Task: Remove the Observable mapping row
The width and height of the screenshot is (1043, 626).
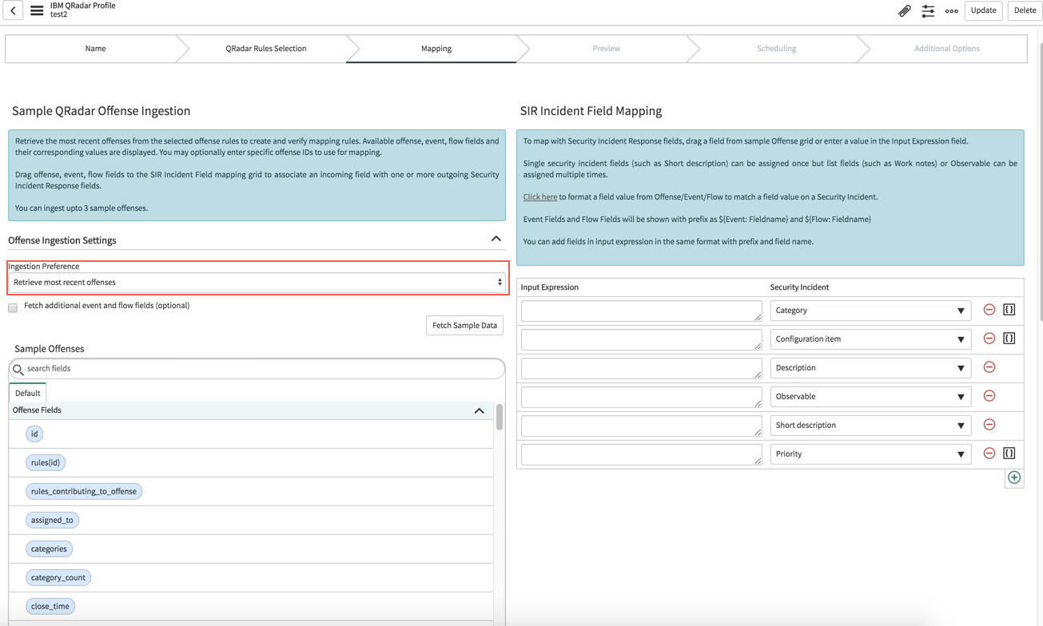Action: (989, 396)
